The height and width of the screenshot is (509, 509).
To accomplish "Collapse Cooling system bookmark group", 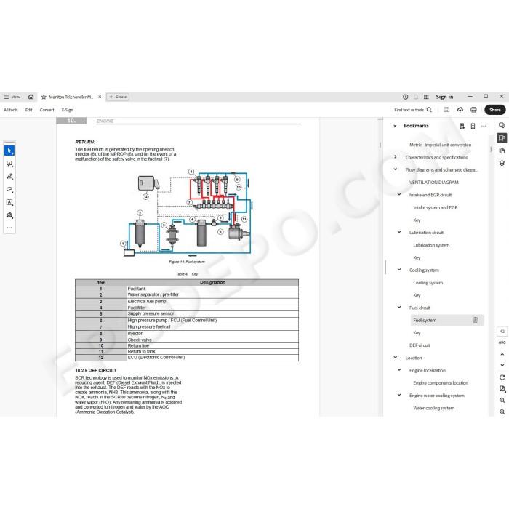I will pyautogui.click(x=399, y=270).
